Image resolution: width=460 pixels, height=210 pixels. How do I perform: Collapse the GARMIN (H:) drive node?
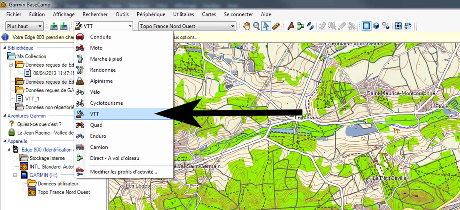[x=15, y=175]
